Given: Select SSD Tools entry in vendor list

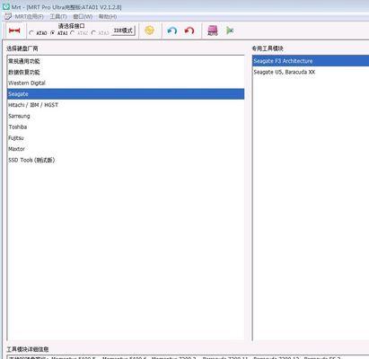Looking at the screenshot, I should click(126, 160).
